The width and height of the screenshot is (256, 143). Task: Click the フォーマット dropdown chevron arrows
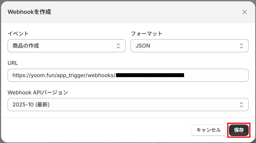pyautogui.click(x=241, y=46)
